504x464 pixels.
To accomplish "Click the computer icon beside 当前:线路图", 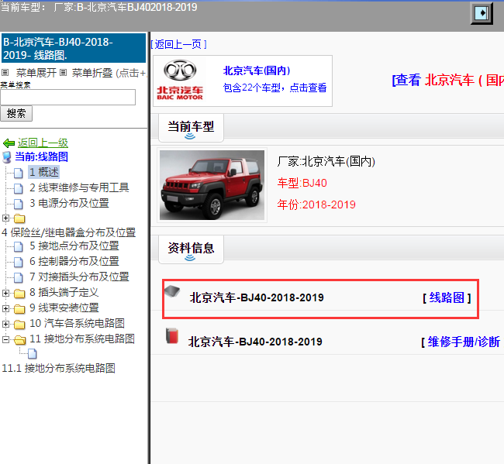I will tap(7, 157).
